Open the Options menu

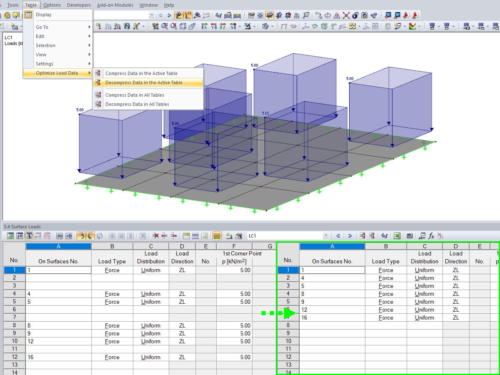coord(52,5)
